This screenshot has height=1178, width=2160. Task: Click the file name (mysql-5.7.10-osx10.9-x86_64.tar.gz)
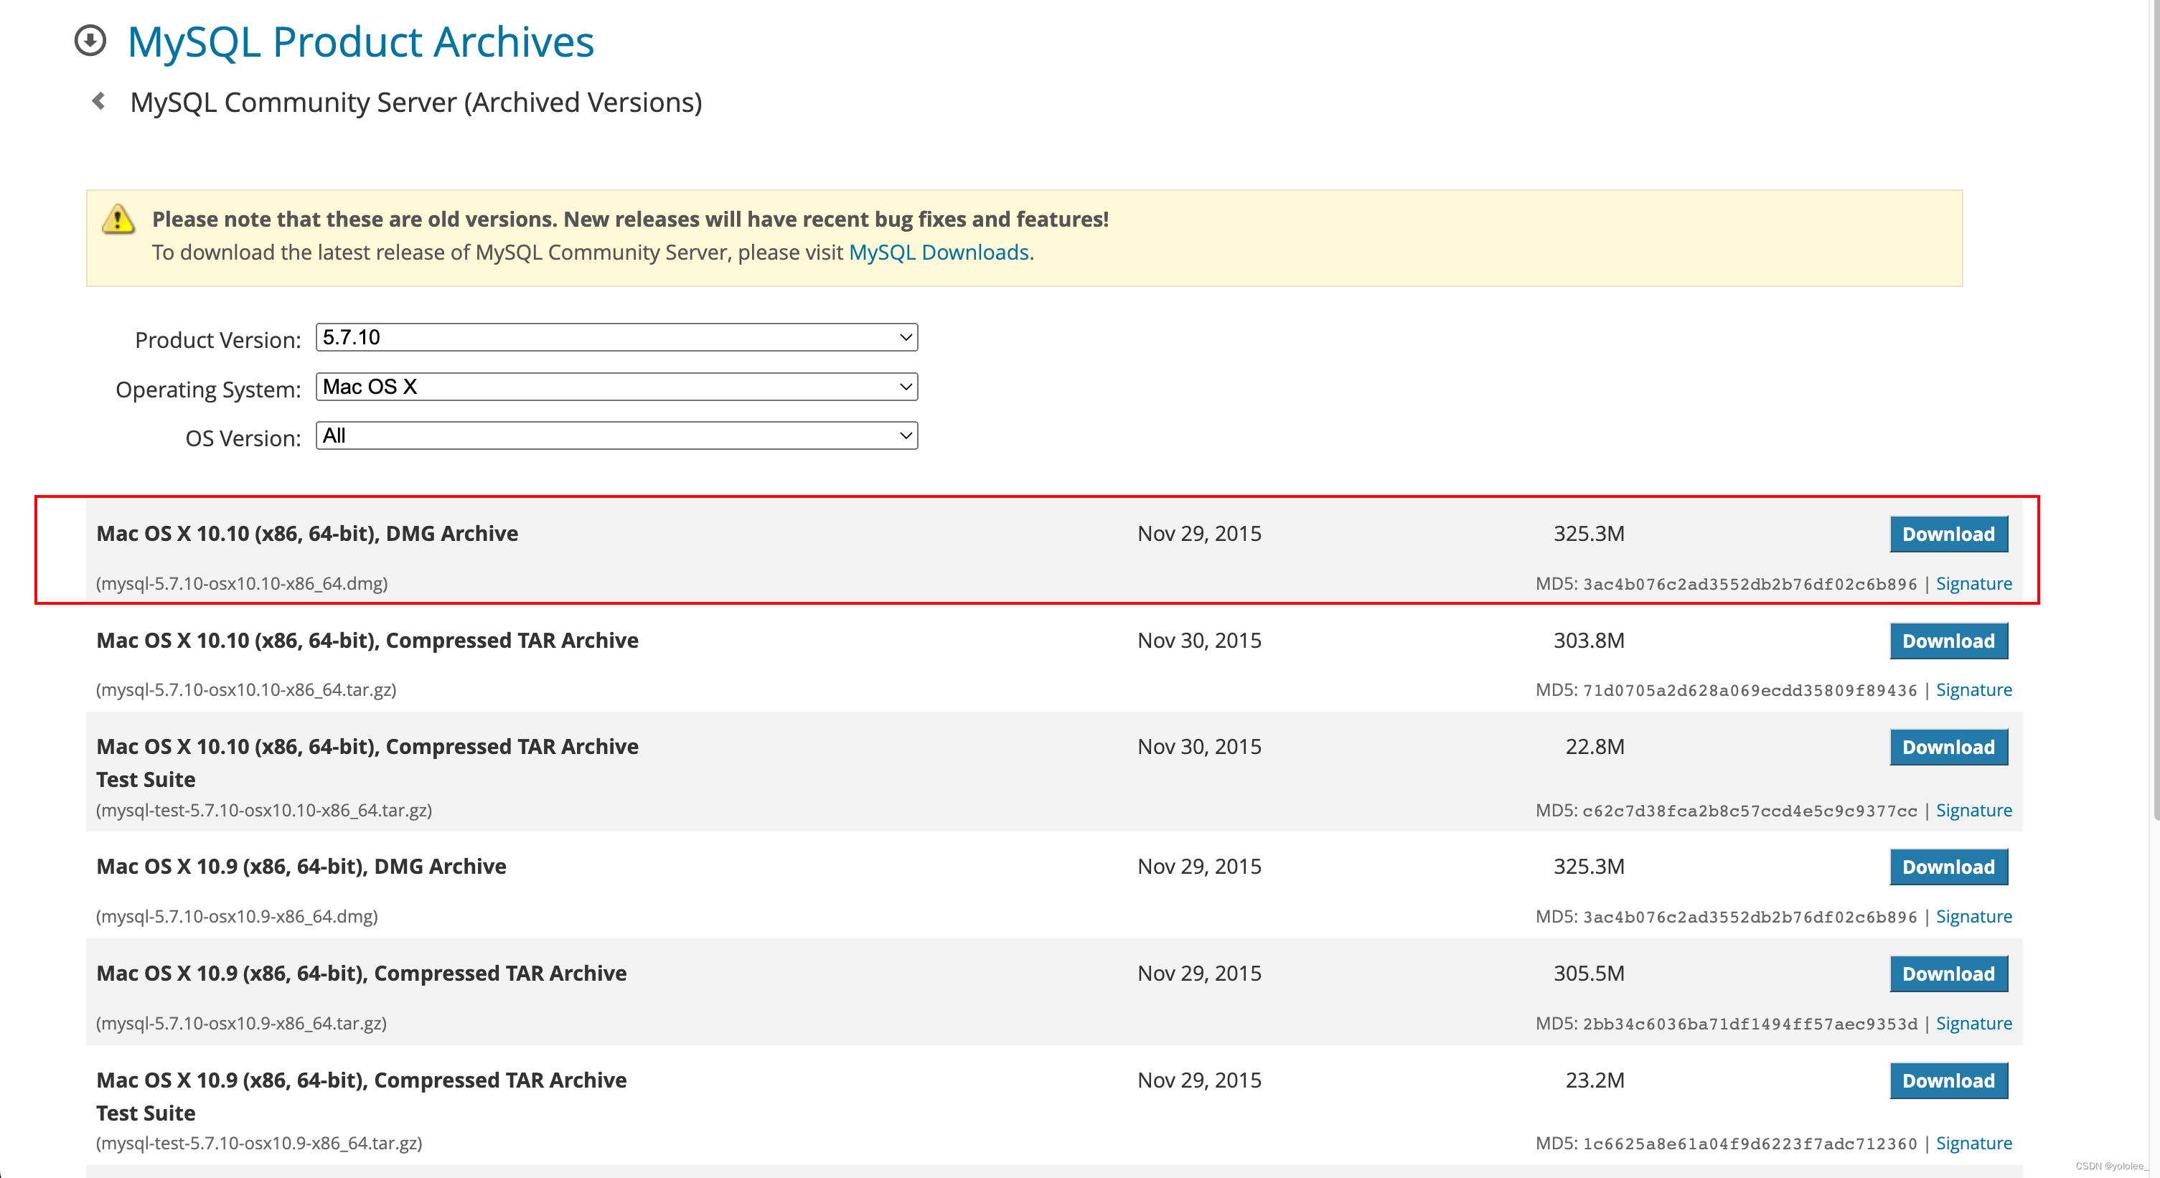point(240,1024)
